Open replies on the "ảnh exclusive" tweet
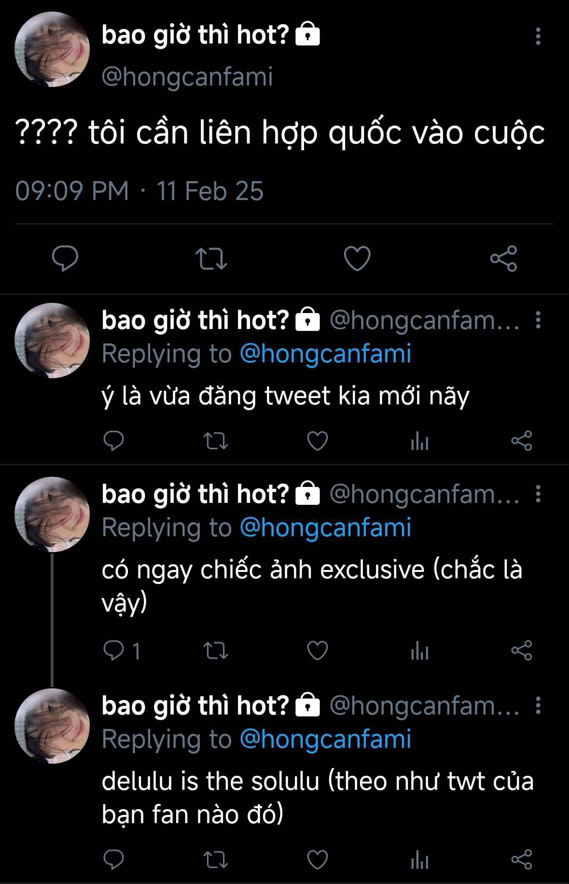 pos(122,651)
